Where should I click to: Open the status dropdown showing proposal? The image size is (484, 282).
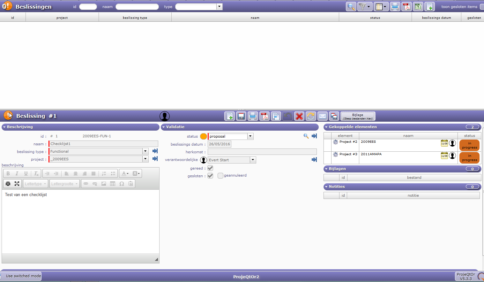point(250,136)
